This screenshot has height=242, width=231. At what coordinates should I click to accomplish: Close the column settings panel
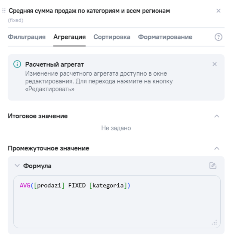coord(219,11)
